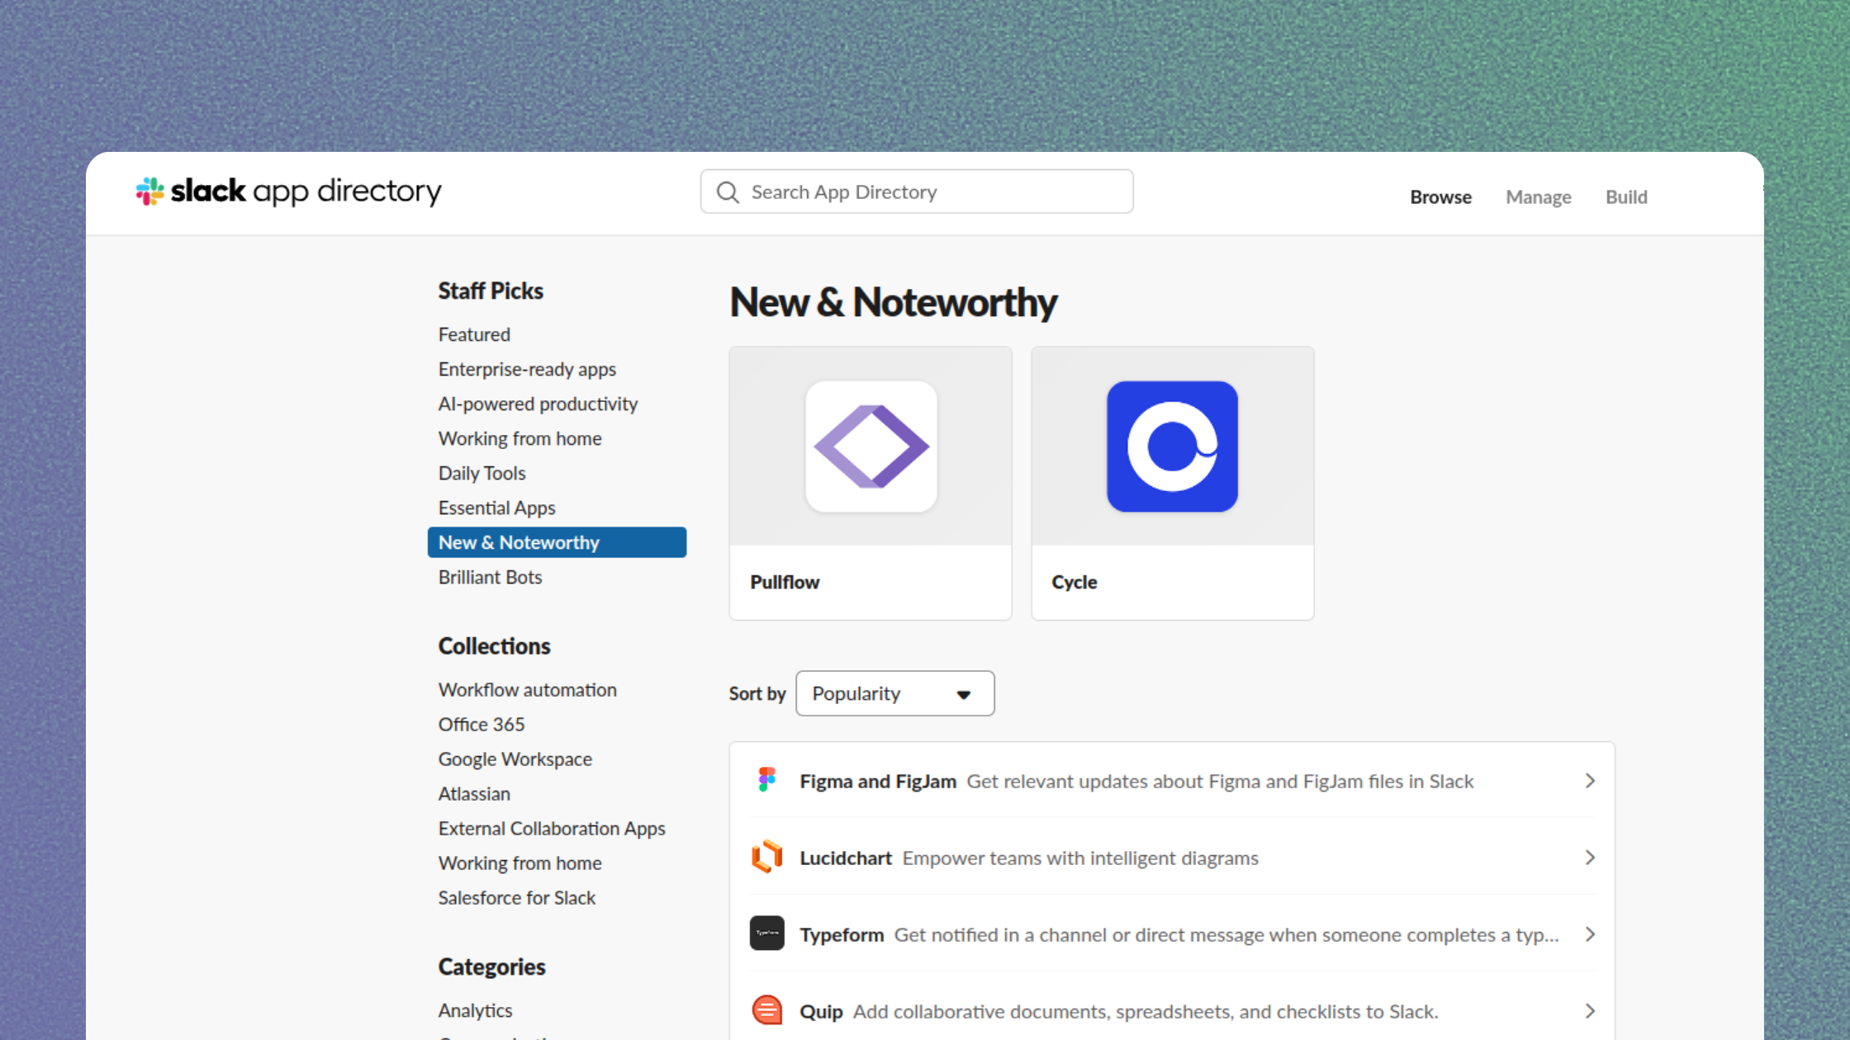Open Featured staff picks
This screenshot has height=1040, width=1850.
(474, 334)
